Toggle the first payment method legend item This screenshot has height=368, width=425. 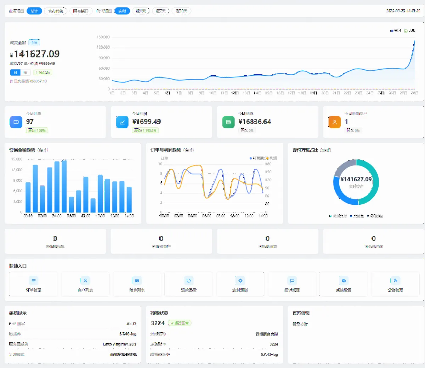coord(338,216)
